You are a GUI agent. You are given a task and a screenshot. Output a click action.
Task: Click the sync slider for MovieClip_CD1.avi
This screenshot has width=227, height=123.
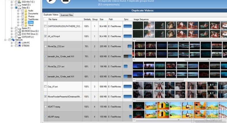coord(126,67)
